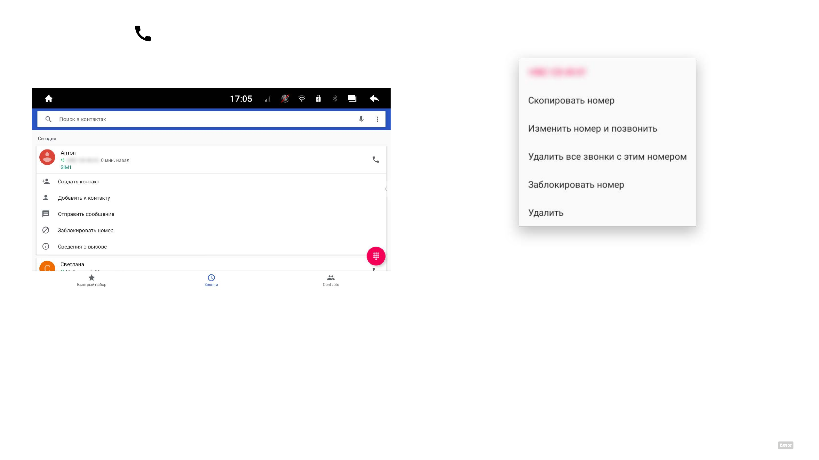Tap the Bluetooth status icon
The width and height of the screenshot is (819, 460).
pyautogui.click(x=335, y=99)
